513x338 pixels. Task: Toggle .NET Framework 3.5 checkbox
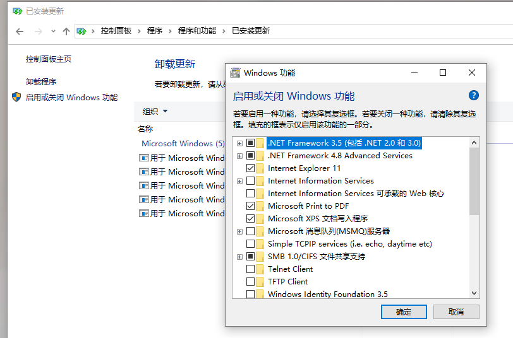(251, 143)
